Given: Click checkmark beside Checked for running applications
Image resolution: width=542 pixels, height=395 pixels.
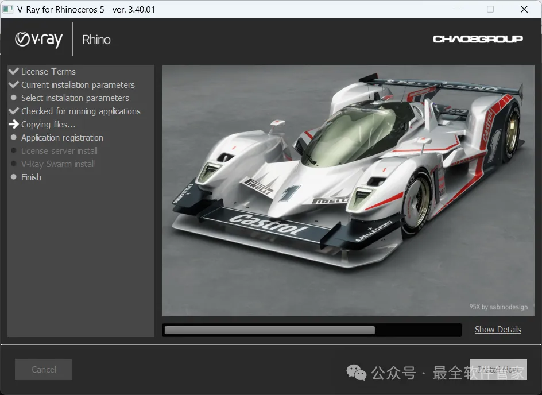Looking at the screenshot, I should pyautogui.click(x=14, y=111).
